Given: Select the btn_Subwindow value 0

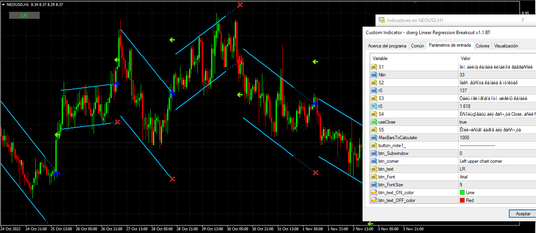Looking at the screenshot, I should tap(461, 153).
